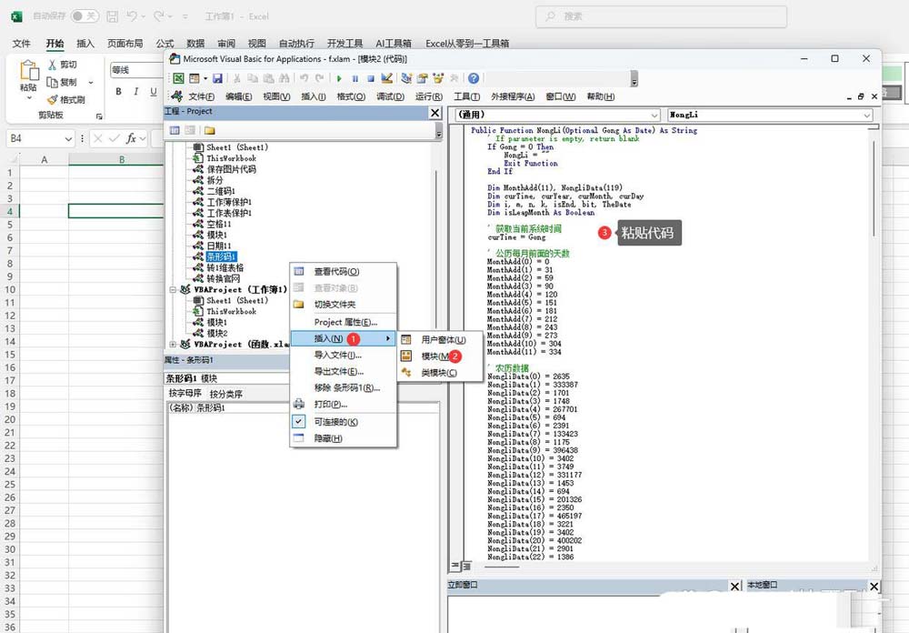This screenshot has width=909, height=633.
Task: Click printer icon beside 打印 in context menu
Action: pyautogui.click(x=298, y=404)
